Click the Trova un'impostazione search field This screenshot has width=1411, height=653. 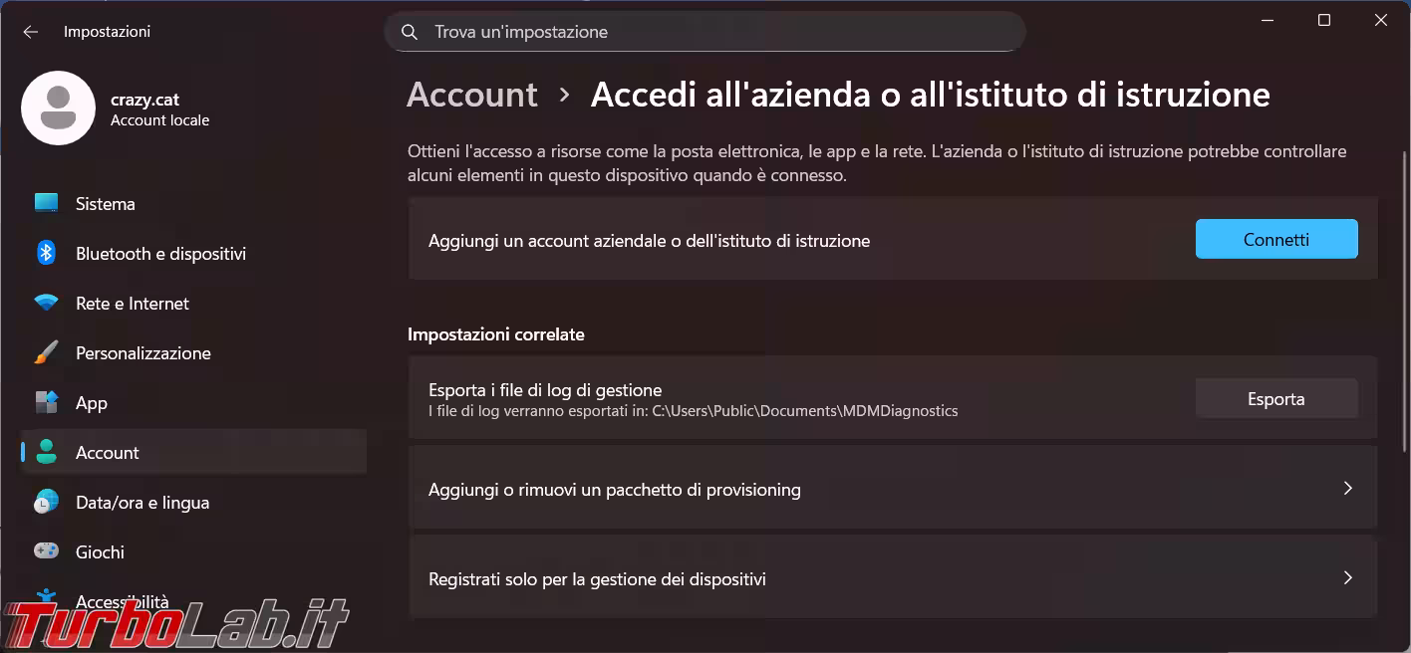717,32
